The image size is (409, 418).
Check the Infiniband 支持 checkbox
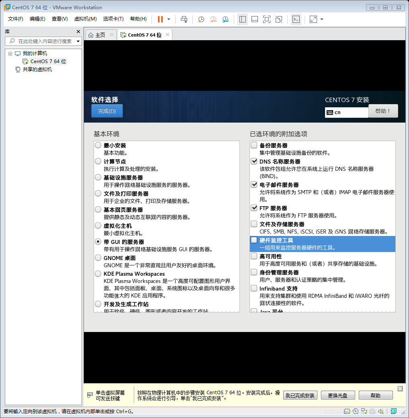[254, 288]
